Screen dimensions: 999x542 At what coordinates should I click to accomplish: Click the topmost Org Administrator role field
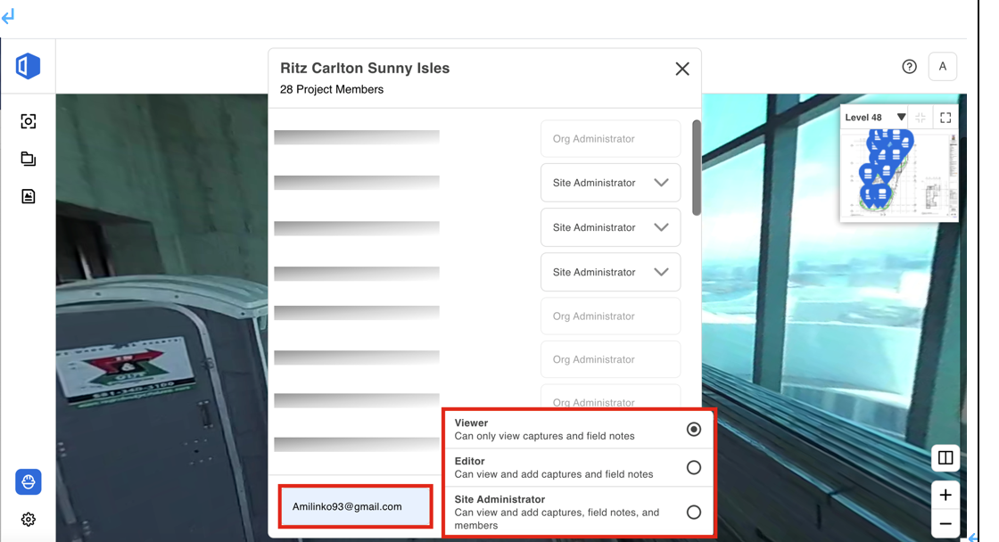(x=610, y=139)
